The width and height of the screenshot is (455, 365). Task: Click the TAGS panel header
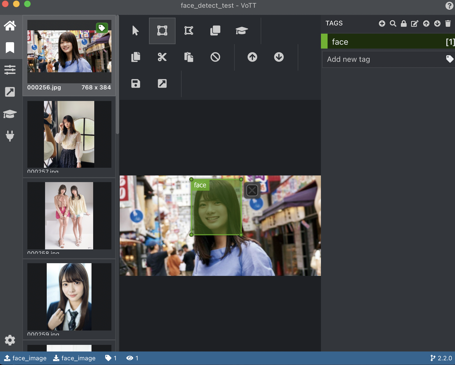click(x=334, y=23)
